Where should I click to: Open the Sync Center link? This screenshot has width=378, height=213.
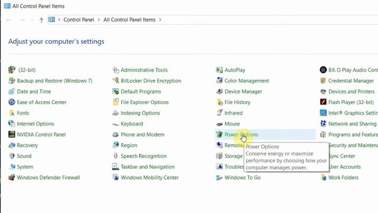(342, 156)
